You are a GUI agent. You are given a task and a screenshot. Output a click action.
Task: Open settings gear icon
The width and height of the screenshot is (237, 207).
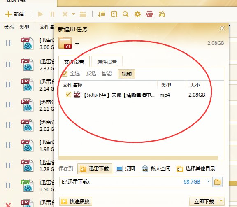point(137,14)
